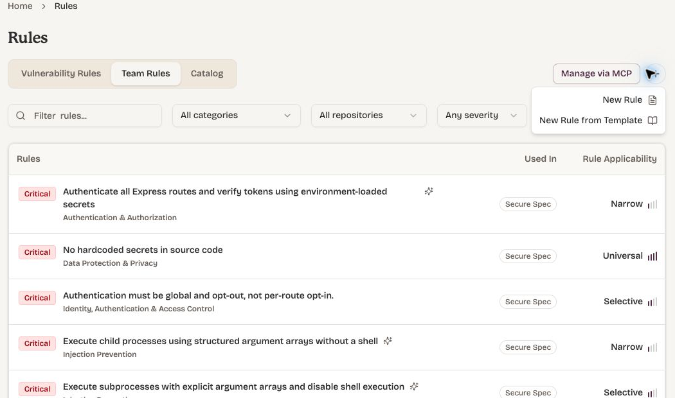
Task: Click the bars icon beside Narrow for the child processes rule
Action: tap(652, 347)
